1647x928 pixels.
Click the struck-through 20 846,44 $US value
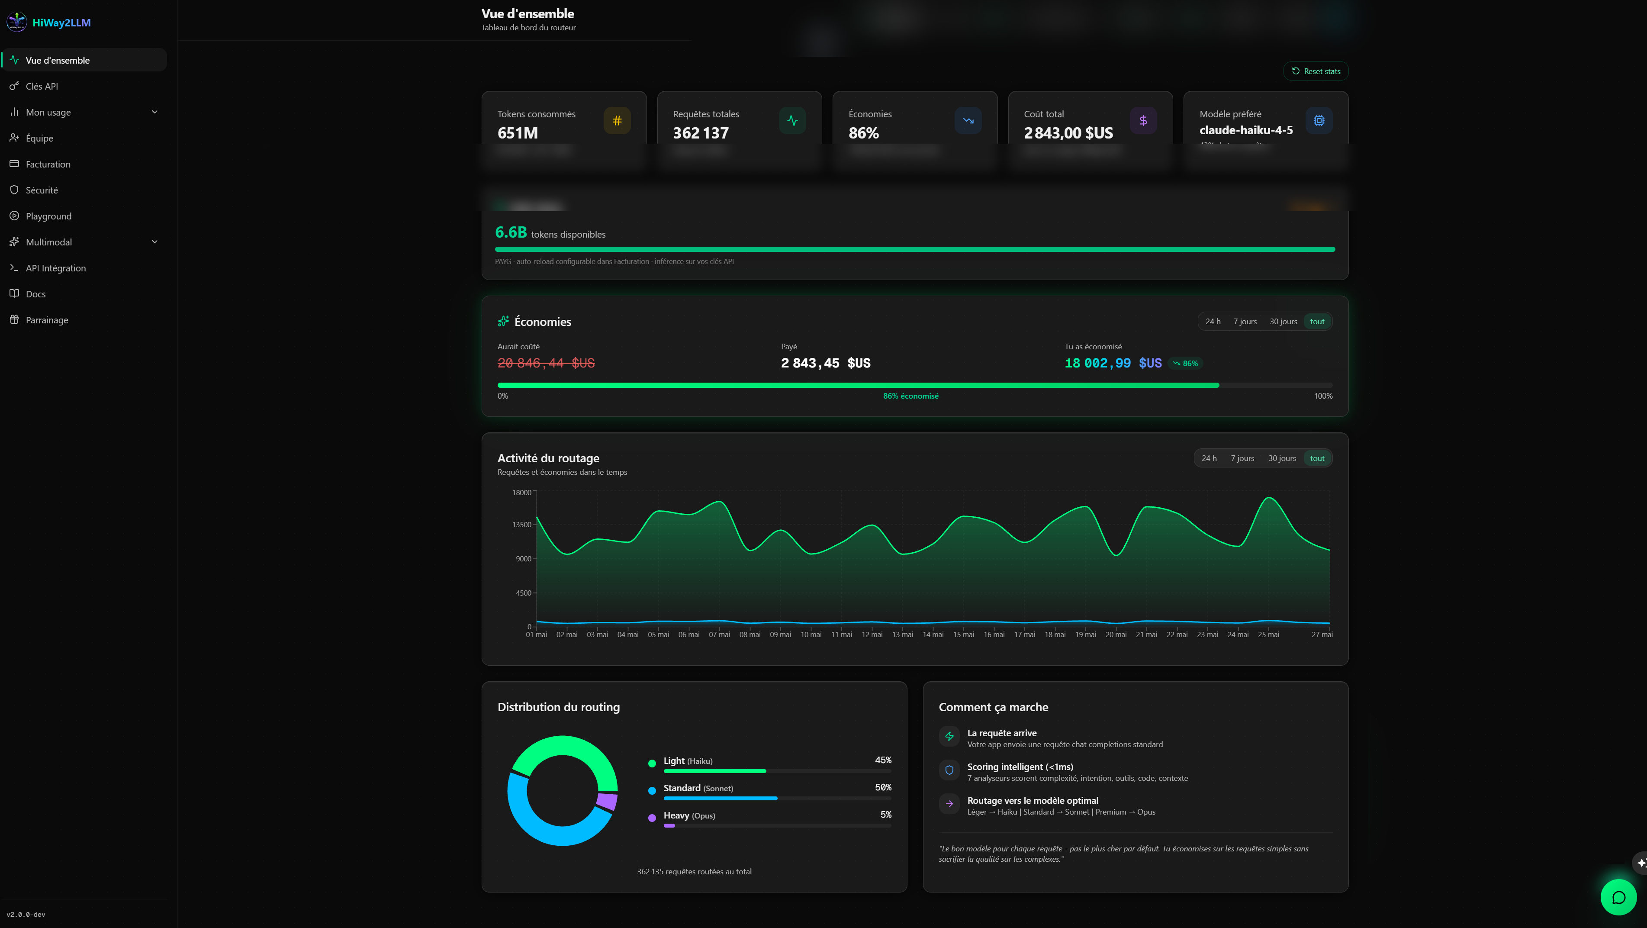point(546,363)
